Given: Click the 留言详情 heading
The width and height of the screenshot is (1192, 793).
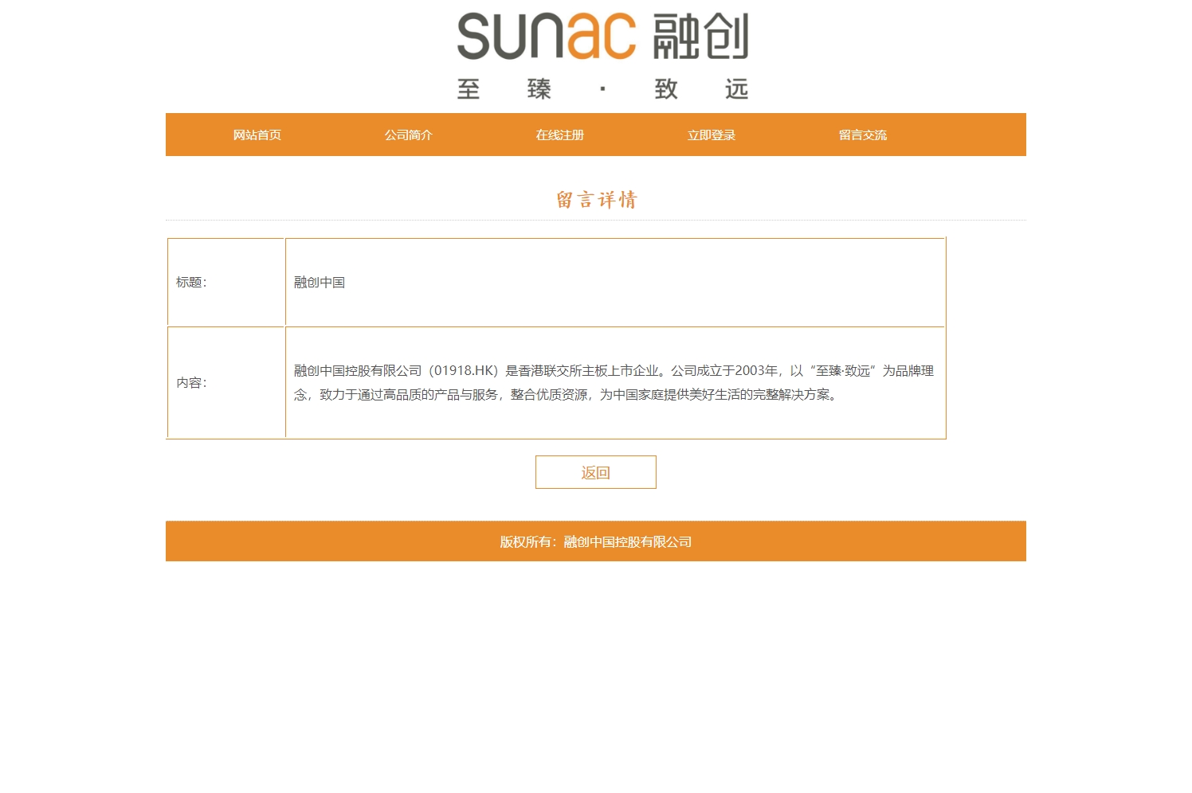Looking at the screenshot, I should [x=597, y=200].
